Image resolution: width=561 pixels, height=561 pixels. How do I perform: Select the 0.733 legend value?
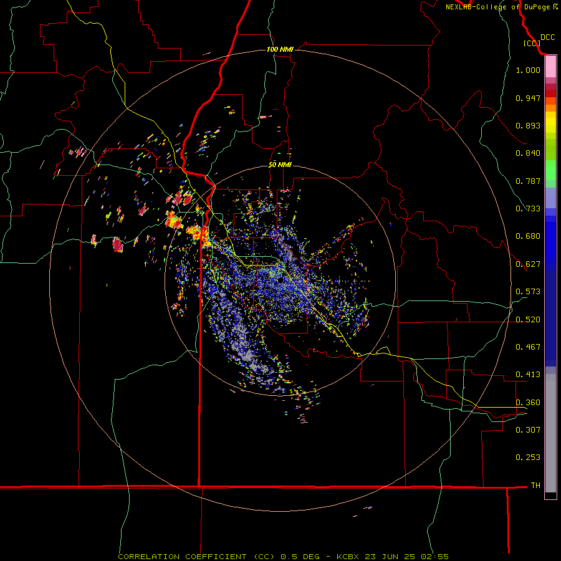point(528,209)
